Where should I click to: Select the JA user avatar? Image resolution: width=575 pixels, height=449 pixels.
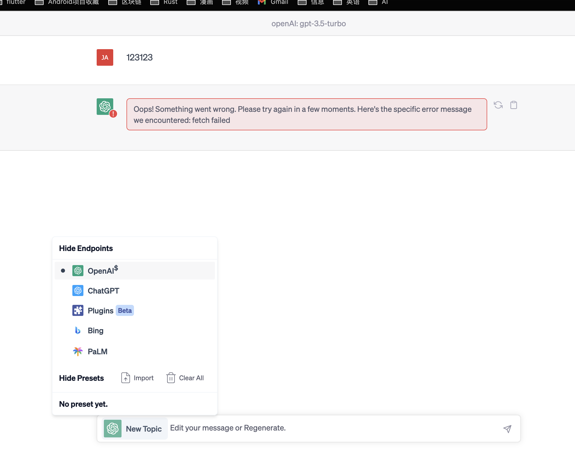105,57
